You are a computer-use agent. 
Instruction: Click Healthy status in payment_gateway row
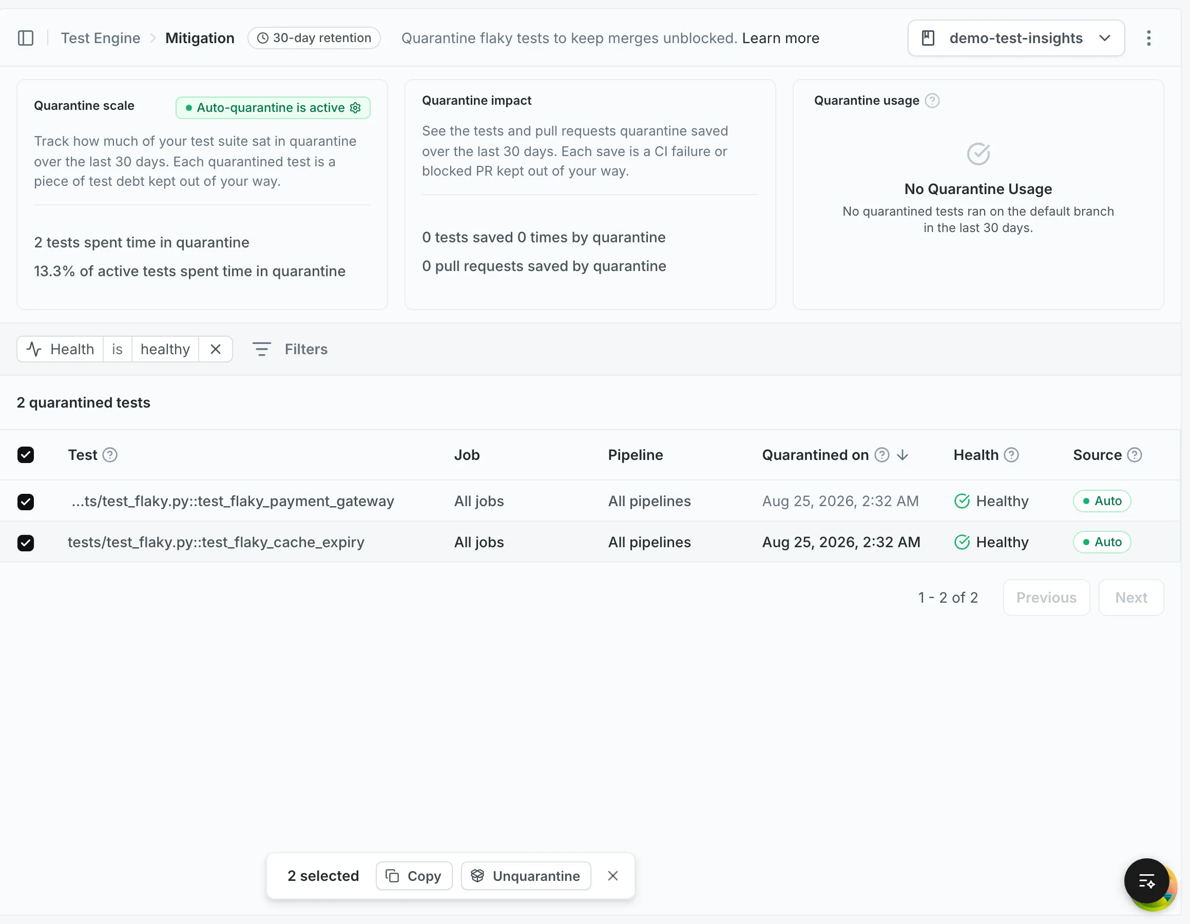tap(992, 501)
